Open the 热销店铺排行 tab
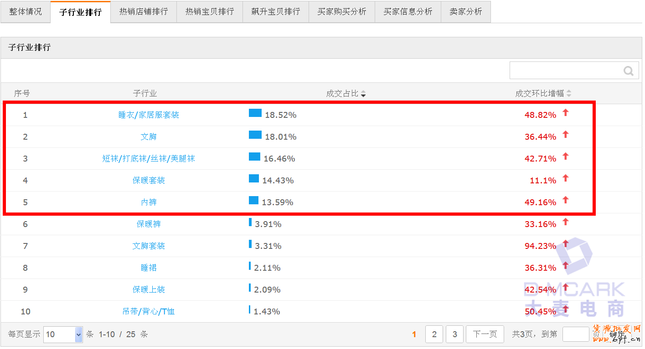645x349 pixels. click(x=144, y=11)
